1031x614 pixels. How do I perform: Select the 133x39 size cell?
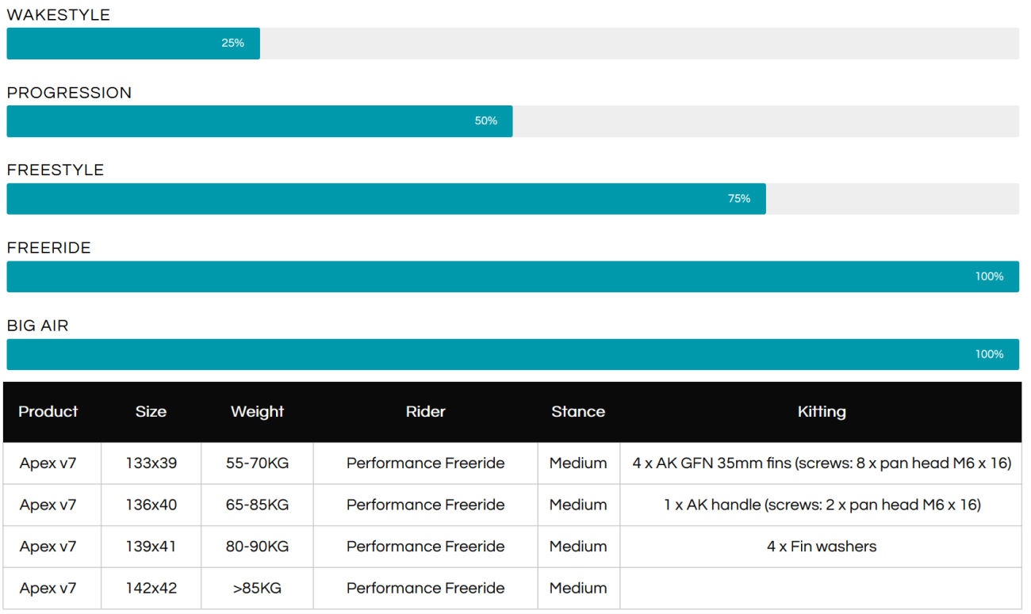tap(151, 463)
